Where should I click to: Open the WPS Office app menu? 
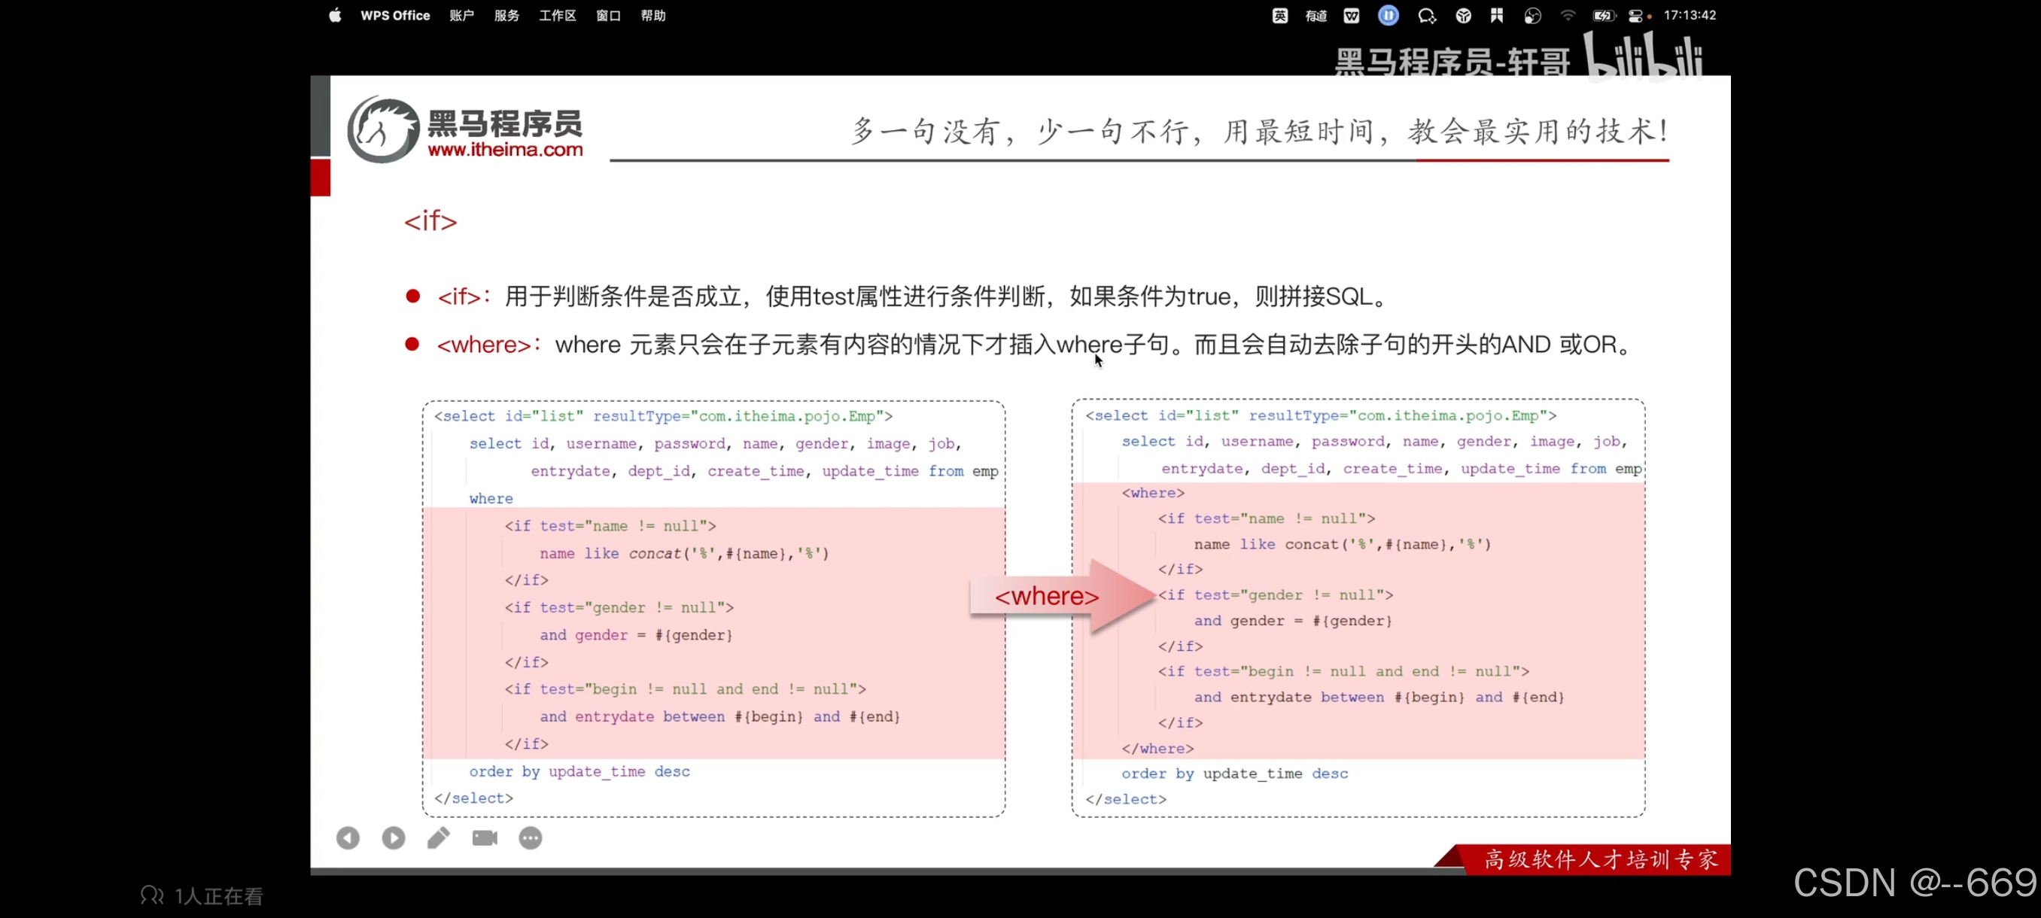point(394,15)
